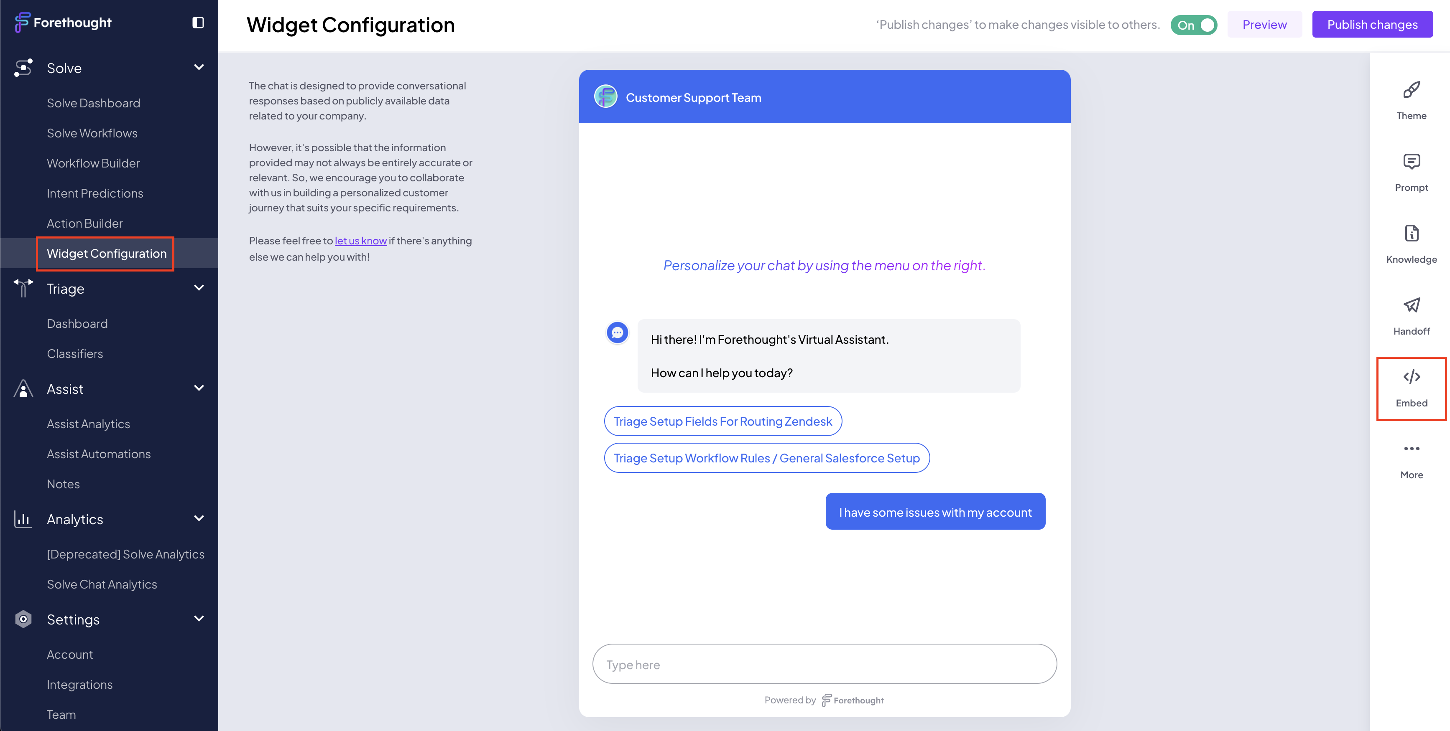Select Triage Setup Workflow Rules / General Salesforce Setup
Screen dimensions: 1450x731
coord(767,458)
